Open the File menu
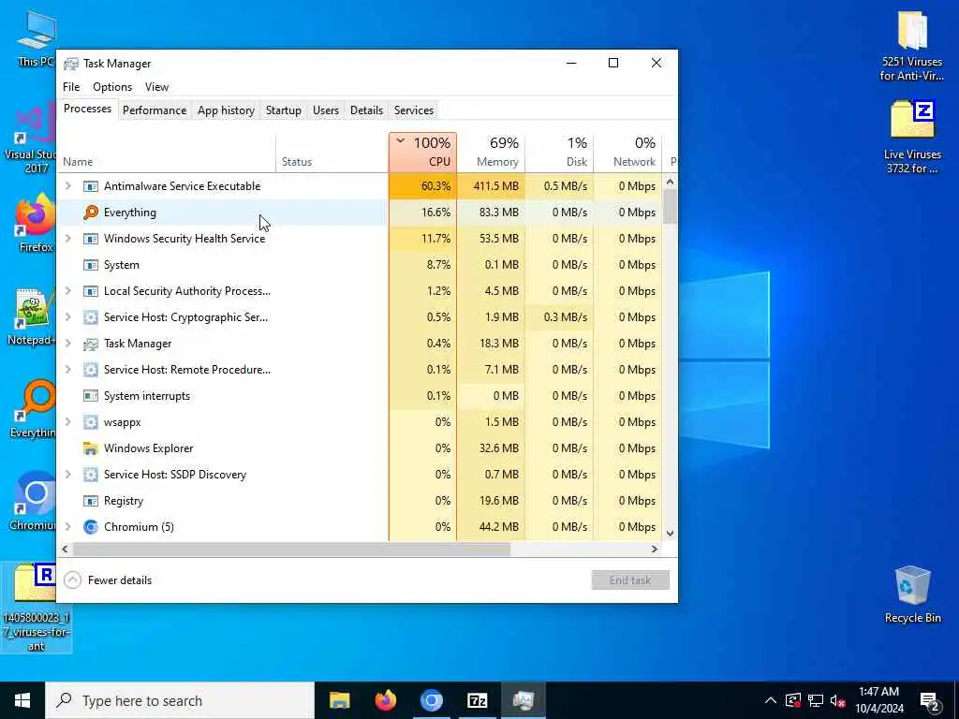The height and width of the screenshot is (719, 959). (71, 87)
